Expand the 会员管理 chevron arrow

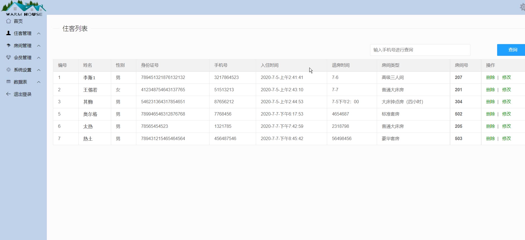point(39,58)
